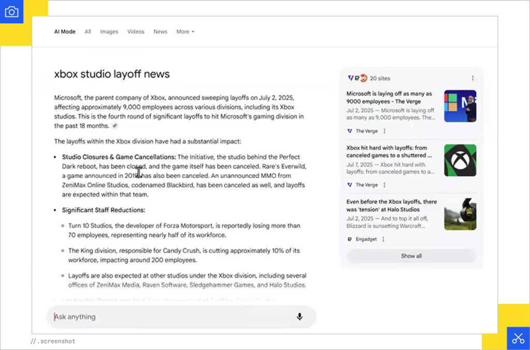
Task: Click the link icon after first paragraph
Action: coord(115,126)
